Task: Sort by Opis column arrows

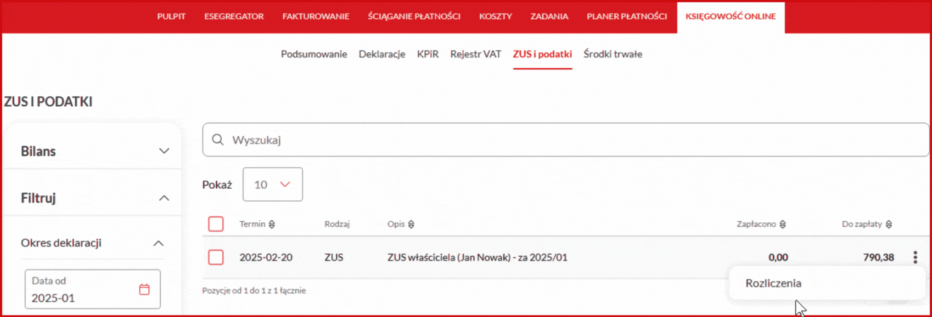Action: [x=410, y=224]
